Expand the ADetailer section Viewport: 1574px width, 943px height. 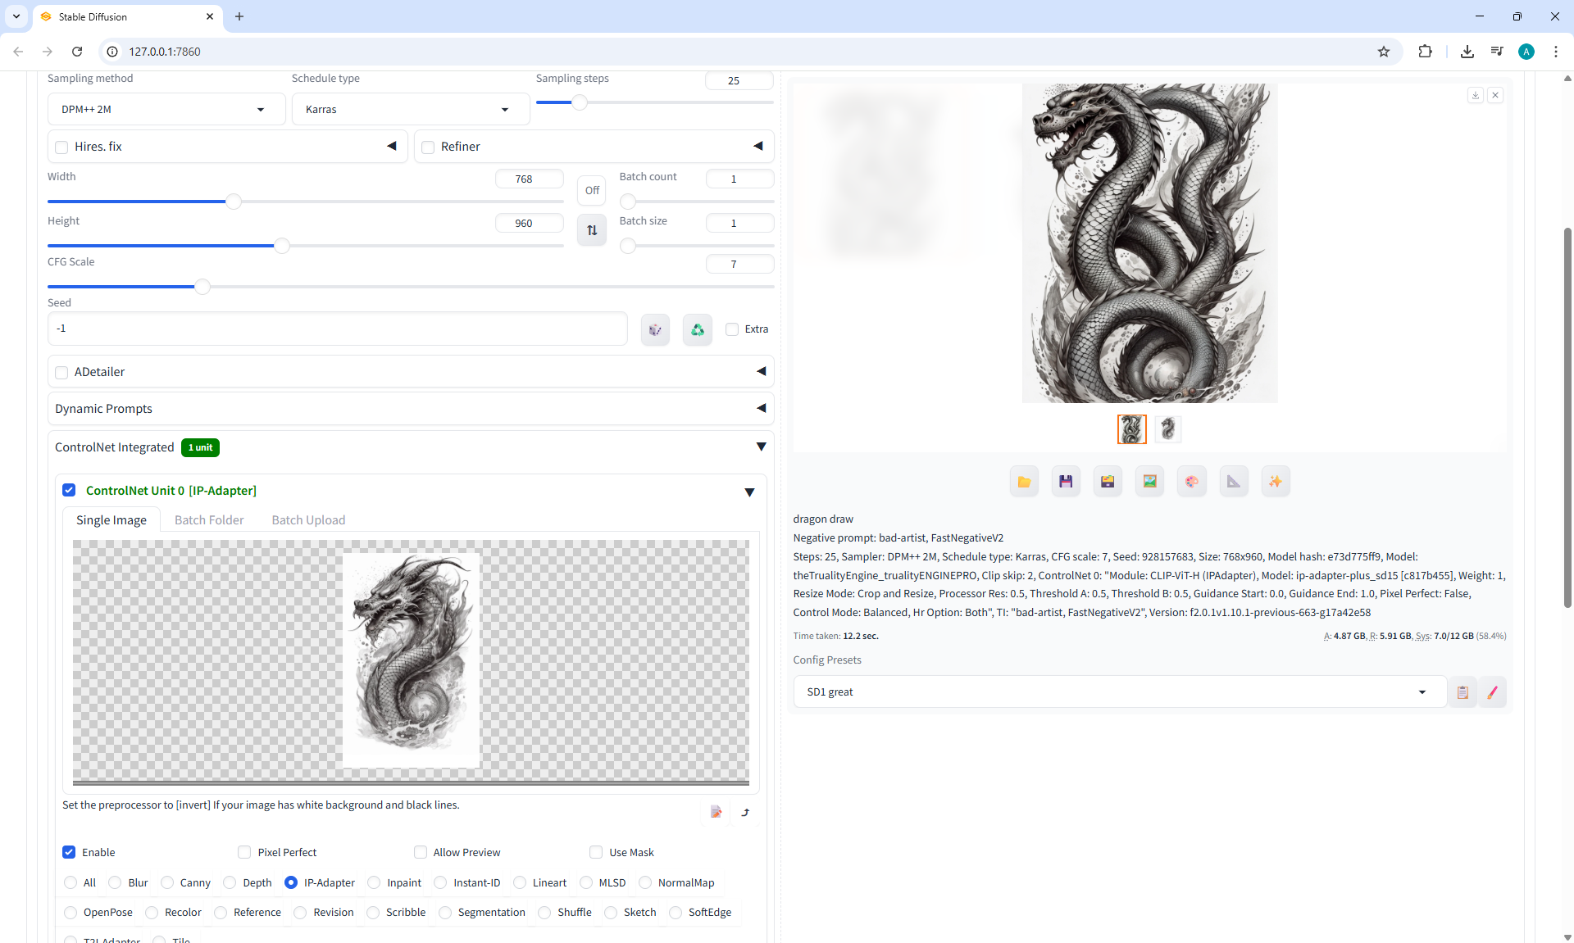[x=761, y=371]
